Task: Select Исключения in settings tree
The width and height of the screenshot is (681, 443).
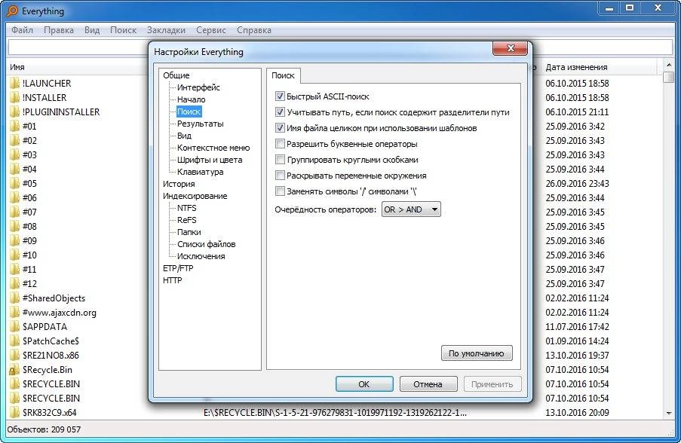Action: tap(201, 256)
